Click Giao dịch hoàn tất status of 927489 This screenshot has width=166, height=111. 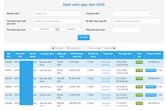click(106, 96)
